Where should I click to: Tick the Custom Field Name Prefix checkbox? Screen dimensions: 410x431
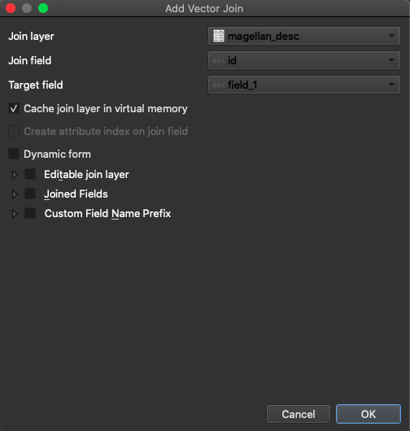coord(30,213)
